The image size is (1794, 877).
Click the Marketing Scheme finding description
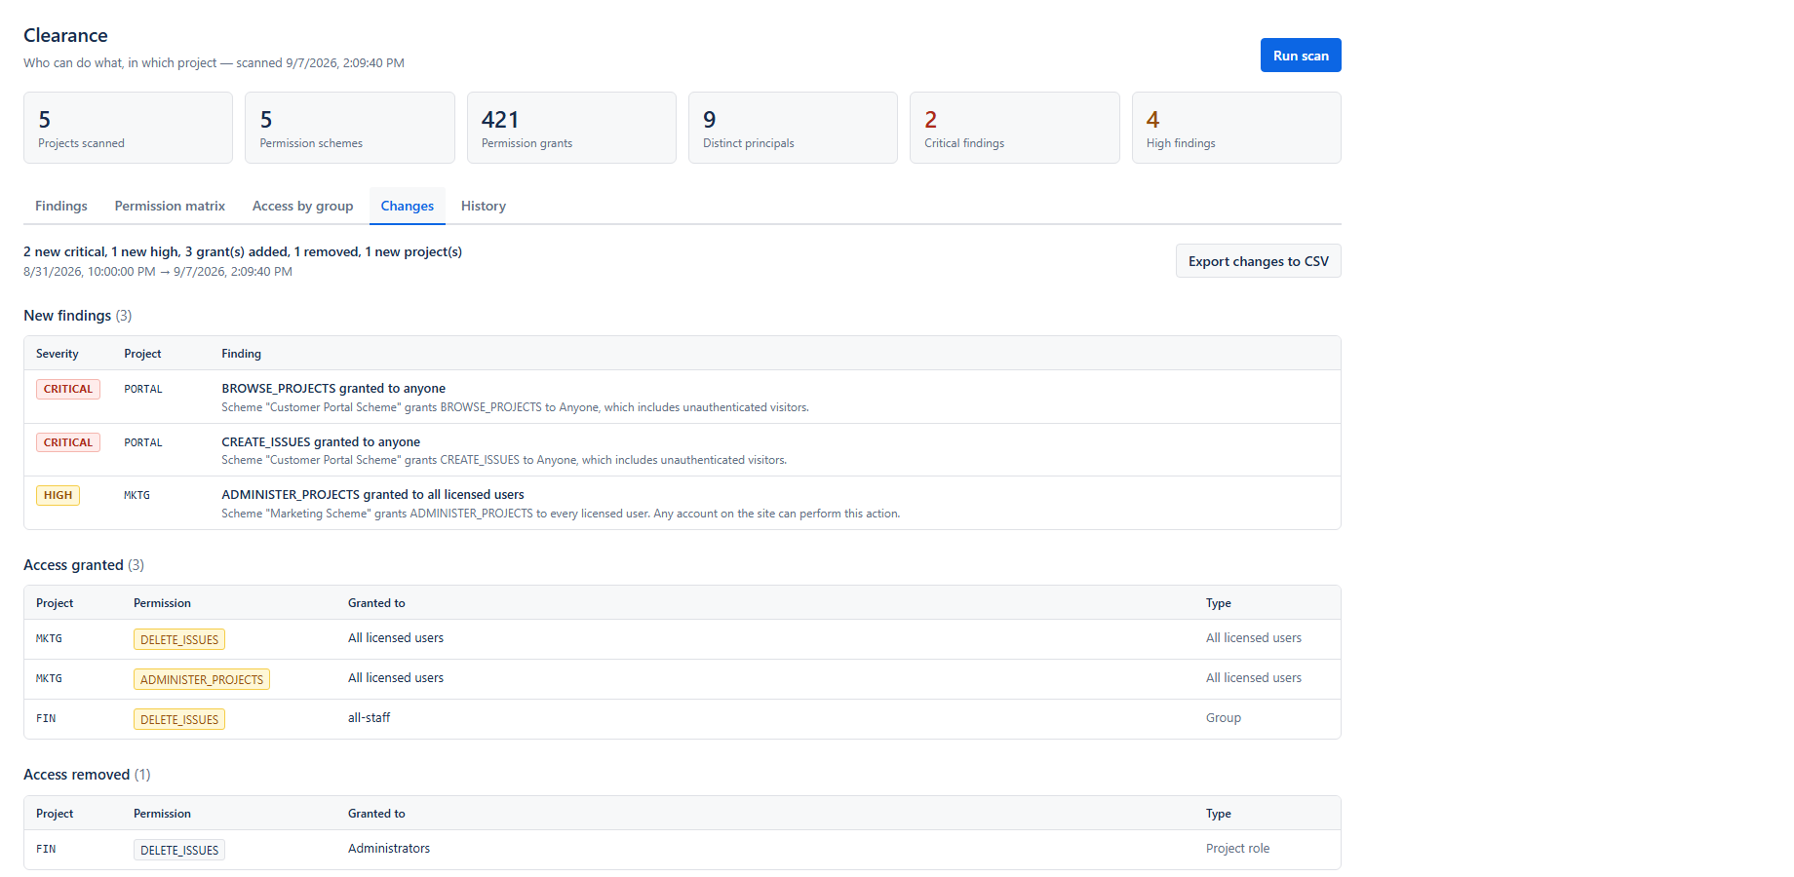coord(561,514)
